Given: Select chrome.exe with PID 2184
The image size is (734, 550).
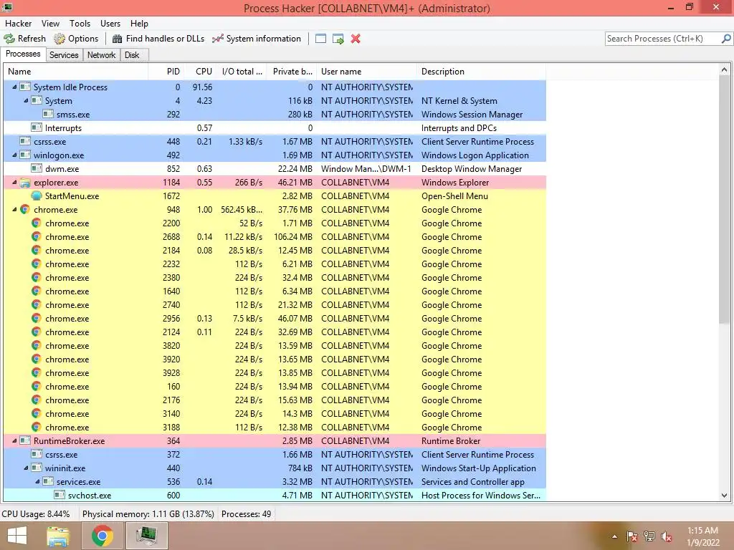Looking at the screenshot, I should (x=275, y=250).
